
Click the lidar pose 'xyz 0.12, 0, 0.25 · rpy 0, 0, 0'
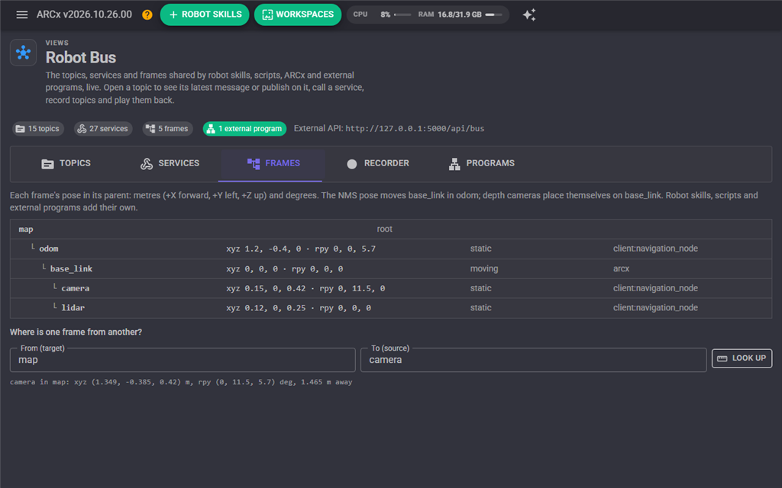click(x=299, y=308)
